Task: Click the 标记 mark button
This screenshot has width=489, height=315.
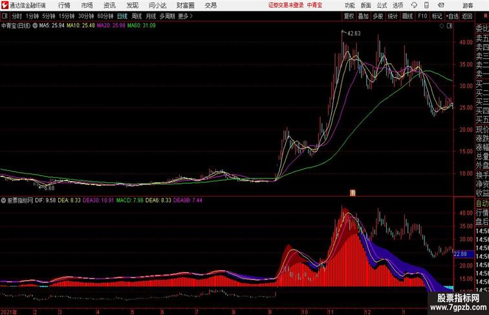Action: point(437,16)
